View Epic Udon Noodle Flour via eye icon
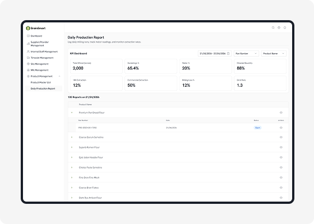Image resolution: width=314 pixels, height=224 pixels. click(281, 157)
